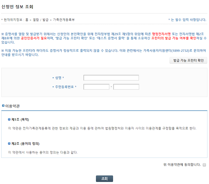Click the 위 이용약관에 동의합니다 label text
Viewport: 209px width, 184px height.
(x=182, y=165)
